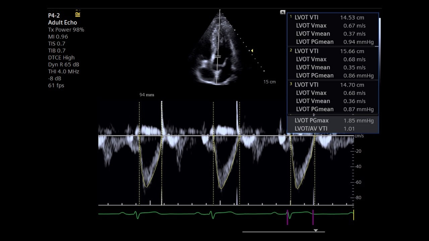Click the yellow end-of-sweep cursor line
The width and height of the screenshot is (429, 241).
(x=353, y=215)
